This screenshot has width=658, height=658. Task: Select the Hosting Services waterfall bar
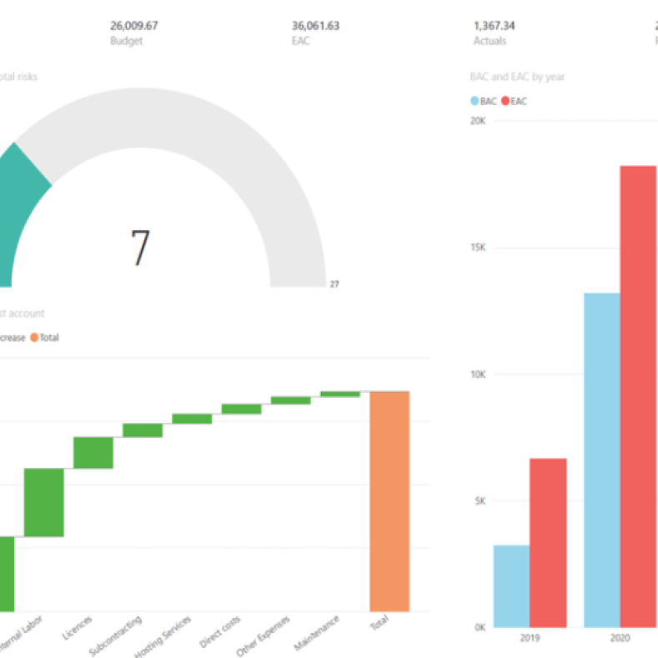[192, 419]
